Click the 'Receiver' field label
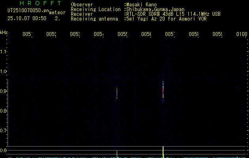Screen dimensions: 249x158 click(82, 14)
